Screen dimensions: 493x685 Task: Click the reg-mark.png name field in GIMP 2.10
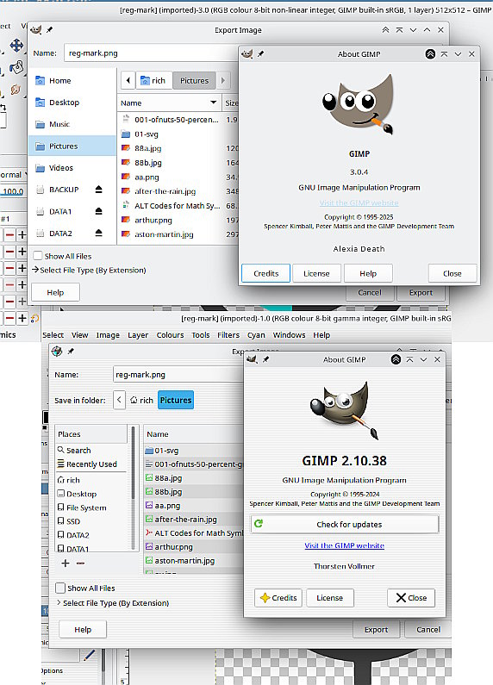178,375
